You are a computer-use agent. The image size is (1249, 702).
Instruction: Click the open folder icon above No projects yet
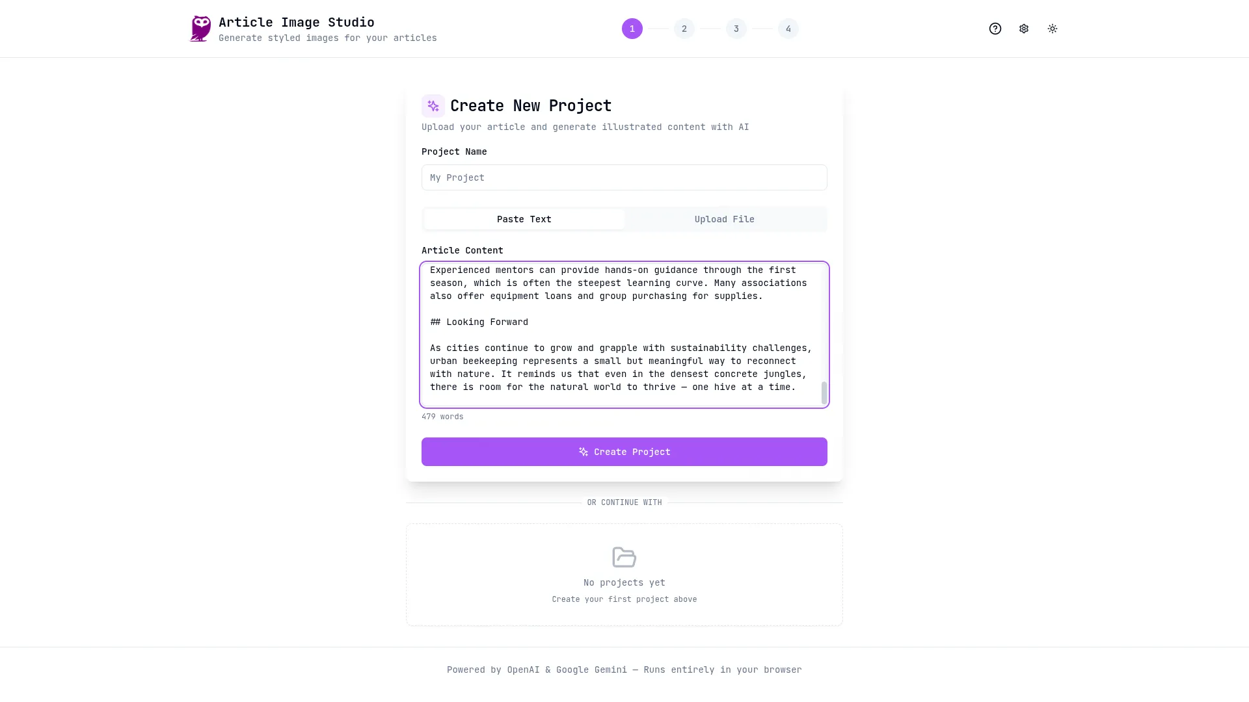[x=624, y=557]
